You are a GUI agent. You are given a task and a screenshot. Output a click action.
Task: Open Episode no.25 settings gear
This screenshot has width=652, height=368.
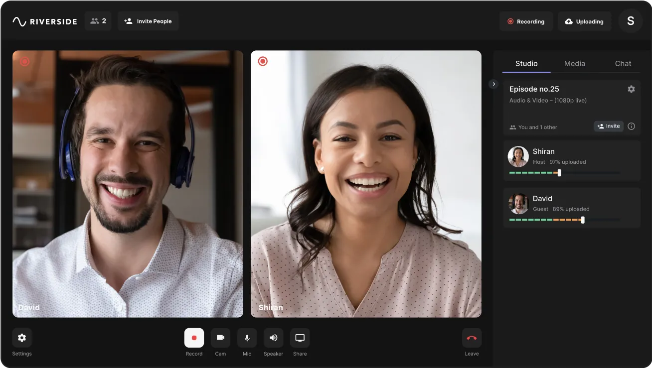click(x=631, y=89)
